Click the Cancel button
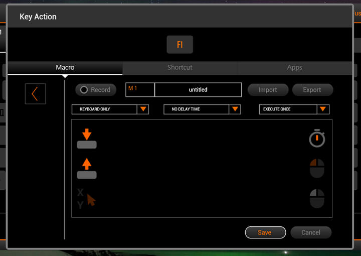Screen dimensions: 361x256 pyautogui.click(x=311, y=232)
